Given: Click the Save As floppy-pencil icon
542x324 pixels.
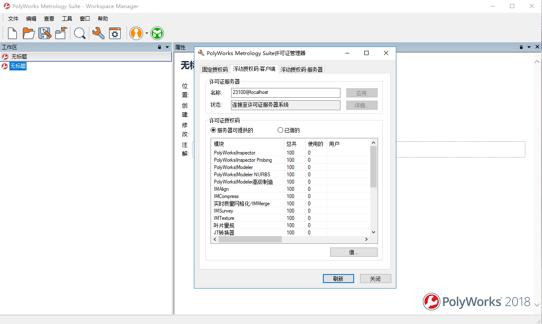Looking at the screenshot, I should 45,33.
